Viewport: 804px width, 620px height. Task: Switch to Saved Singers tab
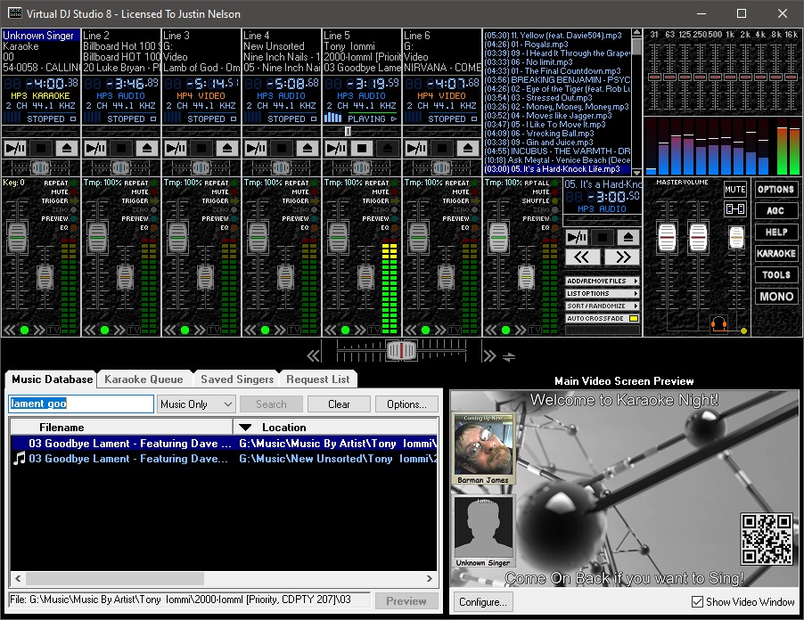coord(237,379)
